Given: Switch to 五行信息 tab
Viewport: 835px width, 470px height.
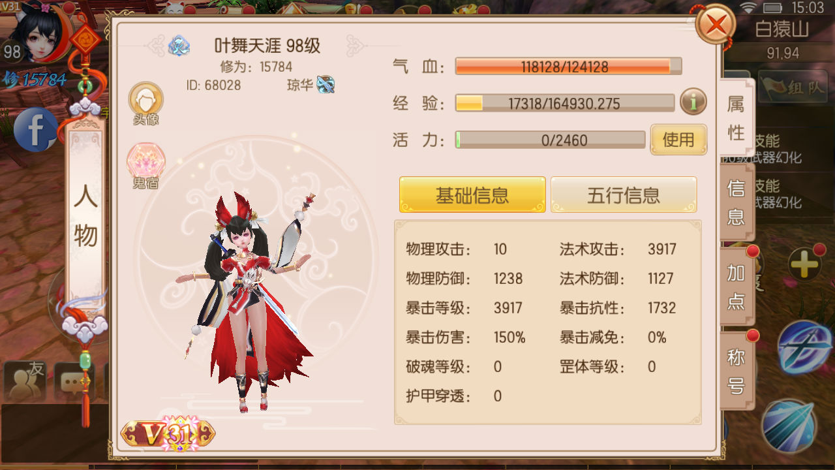Looking at the screenshot, I should tap(624, 195).
